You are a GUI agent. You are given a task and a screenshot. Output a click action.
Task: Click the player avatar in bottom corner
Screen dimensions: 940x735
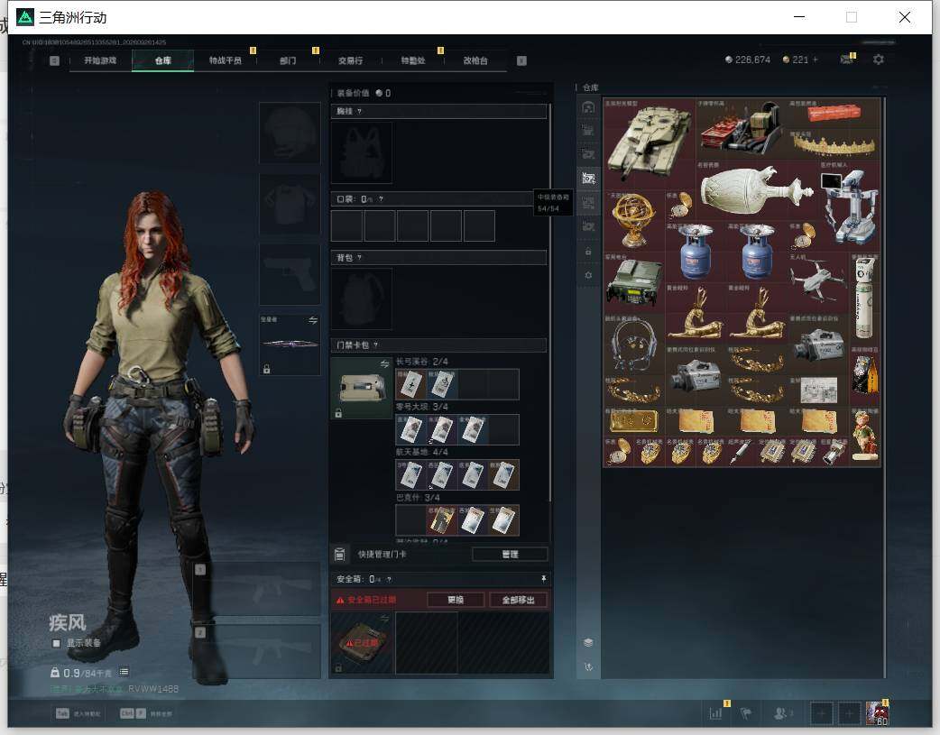coord(877,713)
